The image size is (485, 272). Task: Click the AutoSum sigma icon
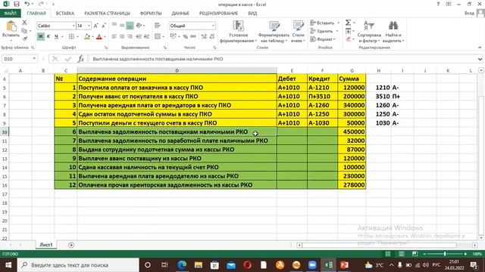click(x=348, y=23)
